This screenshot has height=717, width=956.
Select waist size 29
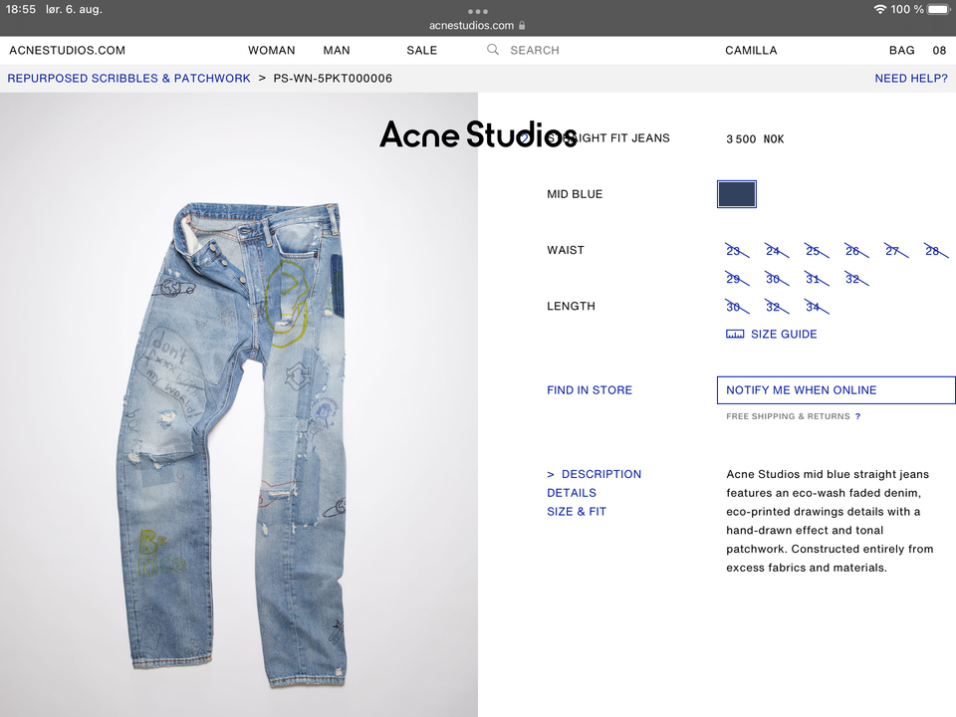coord(737,279)
